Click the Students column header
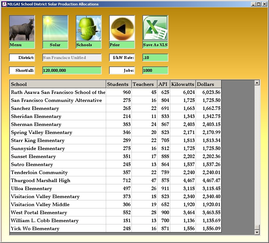This screenshot has width=269, height=243. pyautogui.click(x=119, y=84)
